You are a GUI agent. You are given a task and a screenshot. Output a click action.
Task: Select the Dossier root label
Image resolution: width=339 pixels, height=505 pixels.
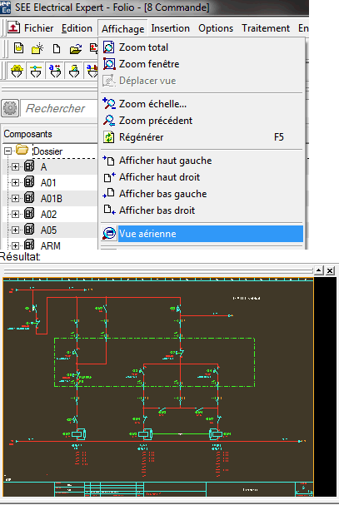tap(47, 151)
